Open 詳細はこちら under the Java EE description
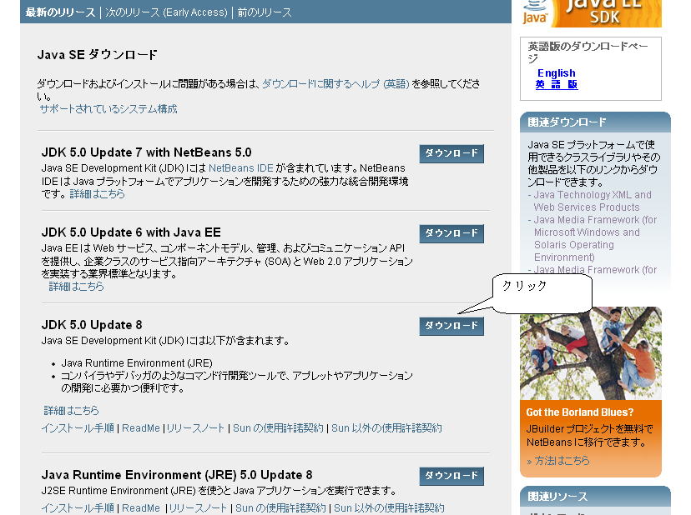 point(76,287)
